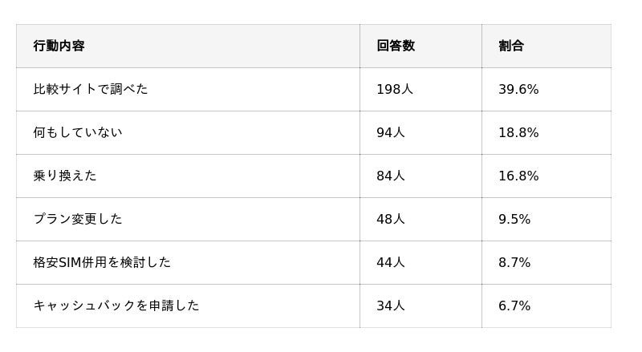Screen dimensions: 642x352
Task: Click the 乗り換えた cell
Action: (x=65, y=176)
